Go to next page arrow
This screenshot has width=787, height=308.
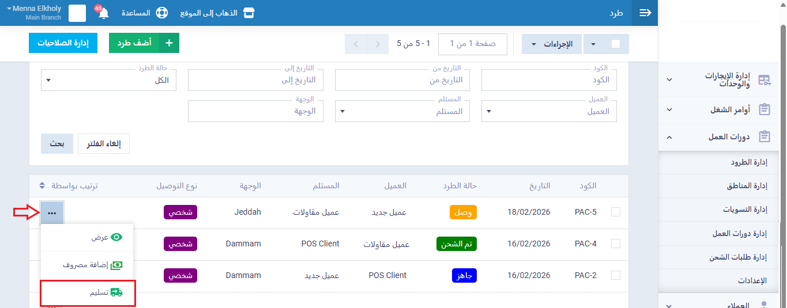(356, 44)
